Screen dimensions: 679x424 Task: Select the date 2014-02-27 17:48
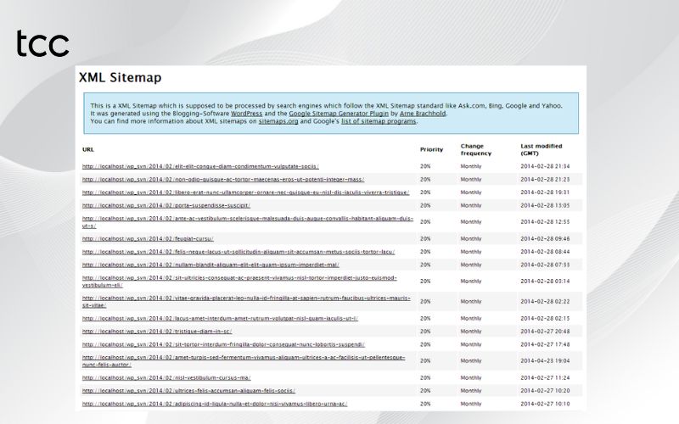coord(545,344)
